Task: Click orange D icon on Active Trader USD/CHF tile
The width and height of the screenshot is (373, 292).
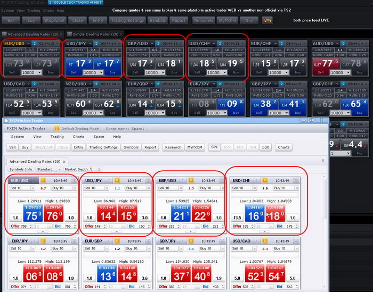Action: click(265, 180)
